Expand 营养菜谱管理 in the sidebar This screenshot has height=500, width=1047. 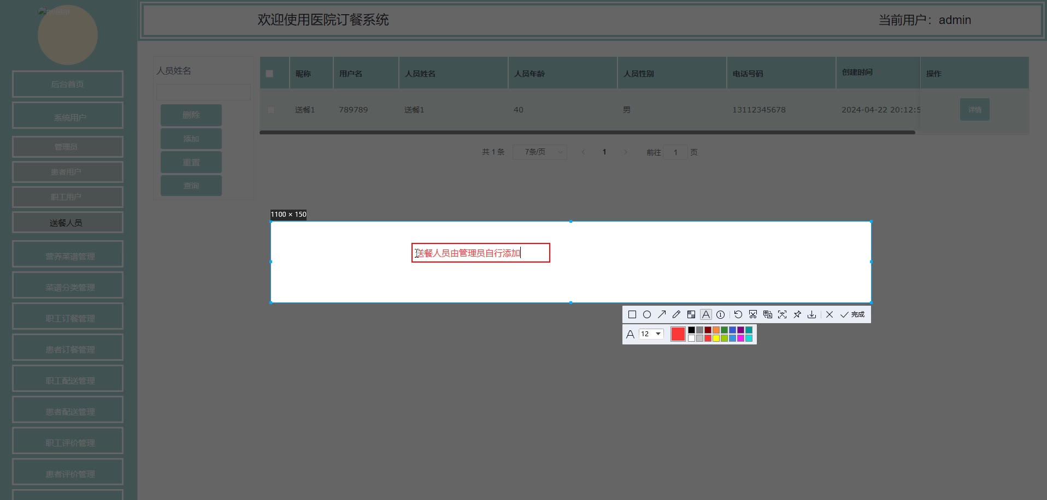tap(68, 254)
